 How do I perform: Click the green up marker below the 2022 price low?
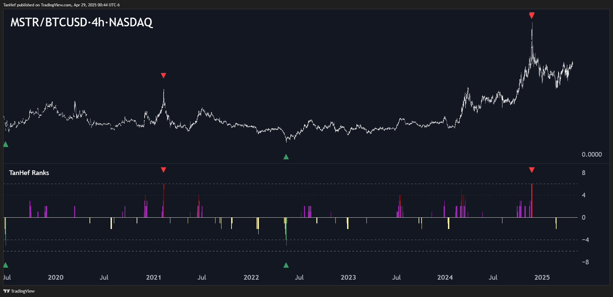point(286,157)
